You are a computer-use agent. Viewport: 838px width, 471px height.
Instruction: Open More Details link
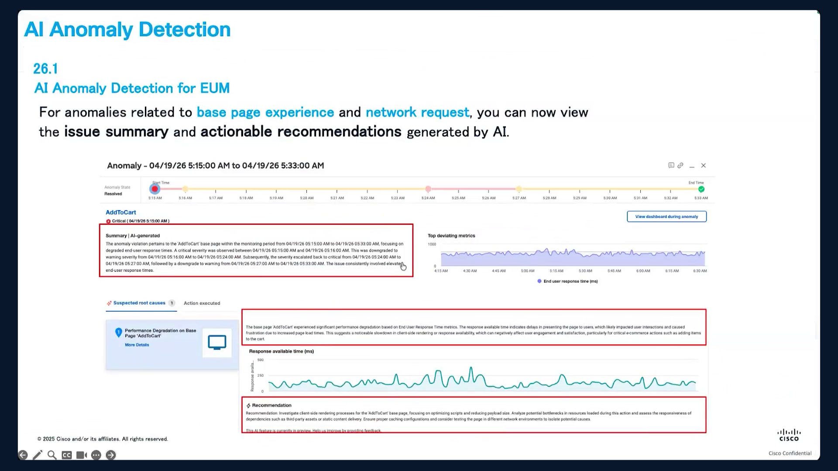(137, 345)
